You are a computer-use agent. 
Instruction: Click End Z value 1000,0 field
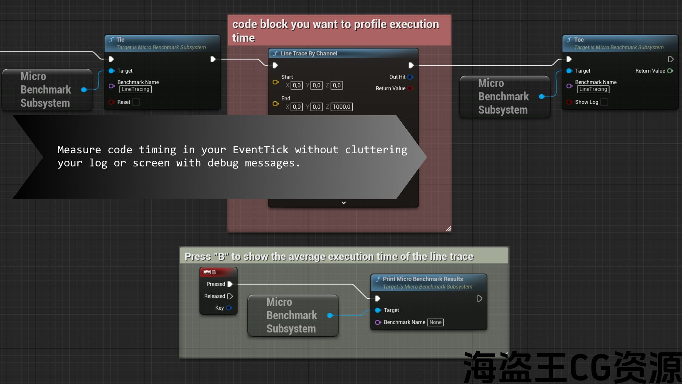tap(341, 107)
